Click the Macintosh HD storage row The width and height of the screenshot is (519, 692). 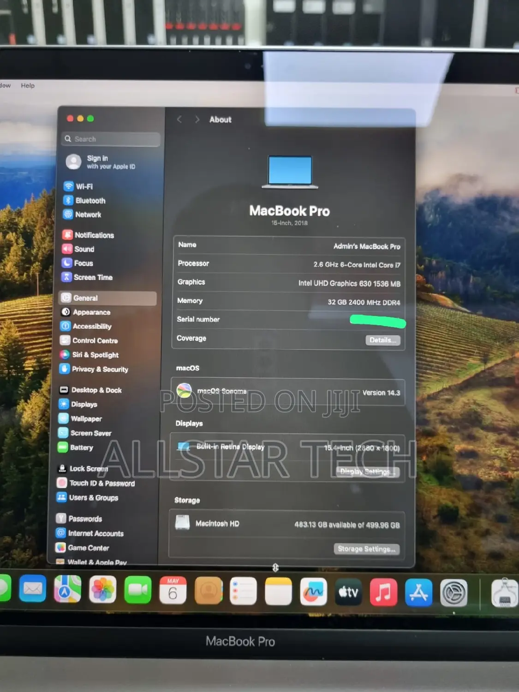pyautogui.click(x=287, y=524)
